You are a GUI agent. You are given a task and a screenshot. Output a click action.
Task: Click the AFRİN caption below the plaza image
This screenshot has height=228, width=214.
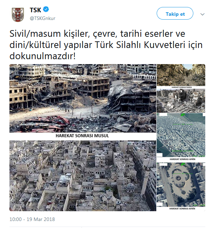(x=182, y=208)
